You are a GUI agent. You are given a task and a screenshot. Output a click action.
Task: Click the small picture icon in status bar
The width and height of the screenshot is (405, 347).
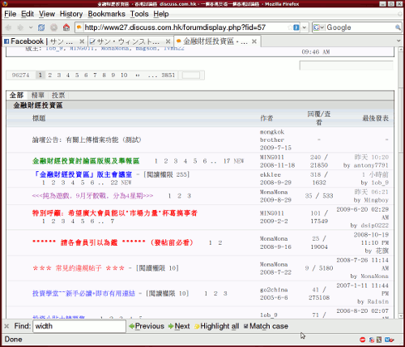379,340
